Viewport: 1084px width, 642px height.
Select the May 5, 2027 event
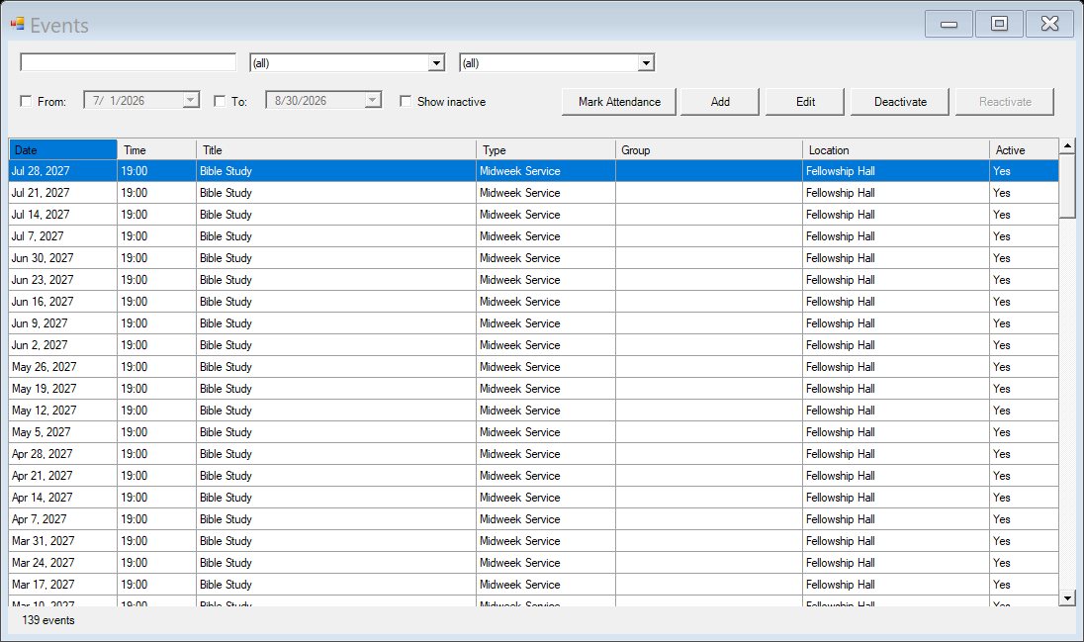[533, 432]
